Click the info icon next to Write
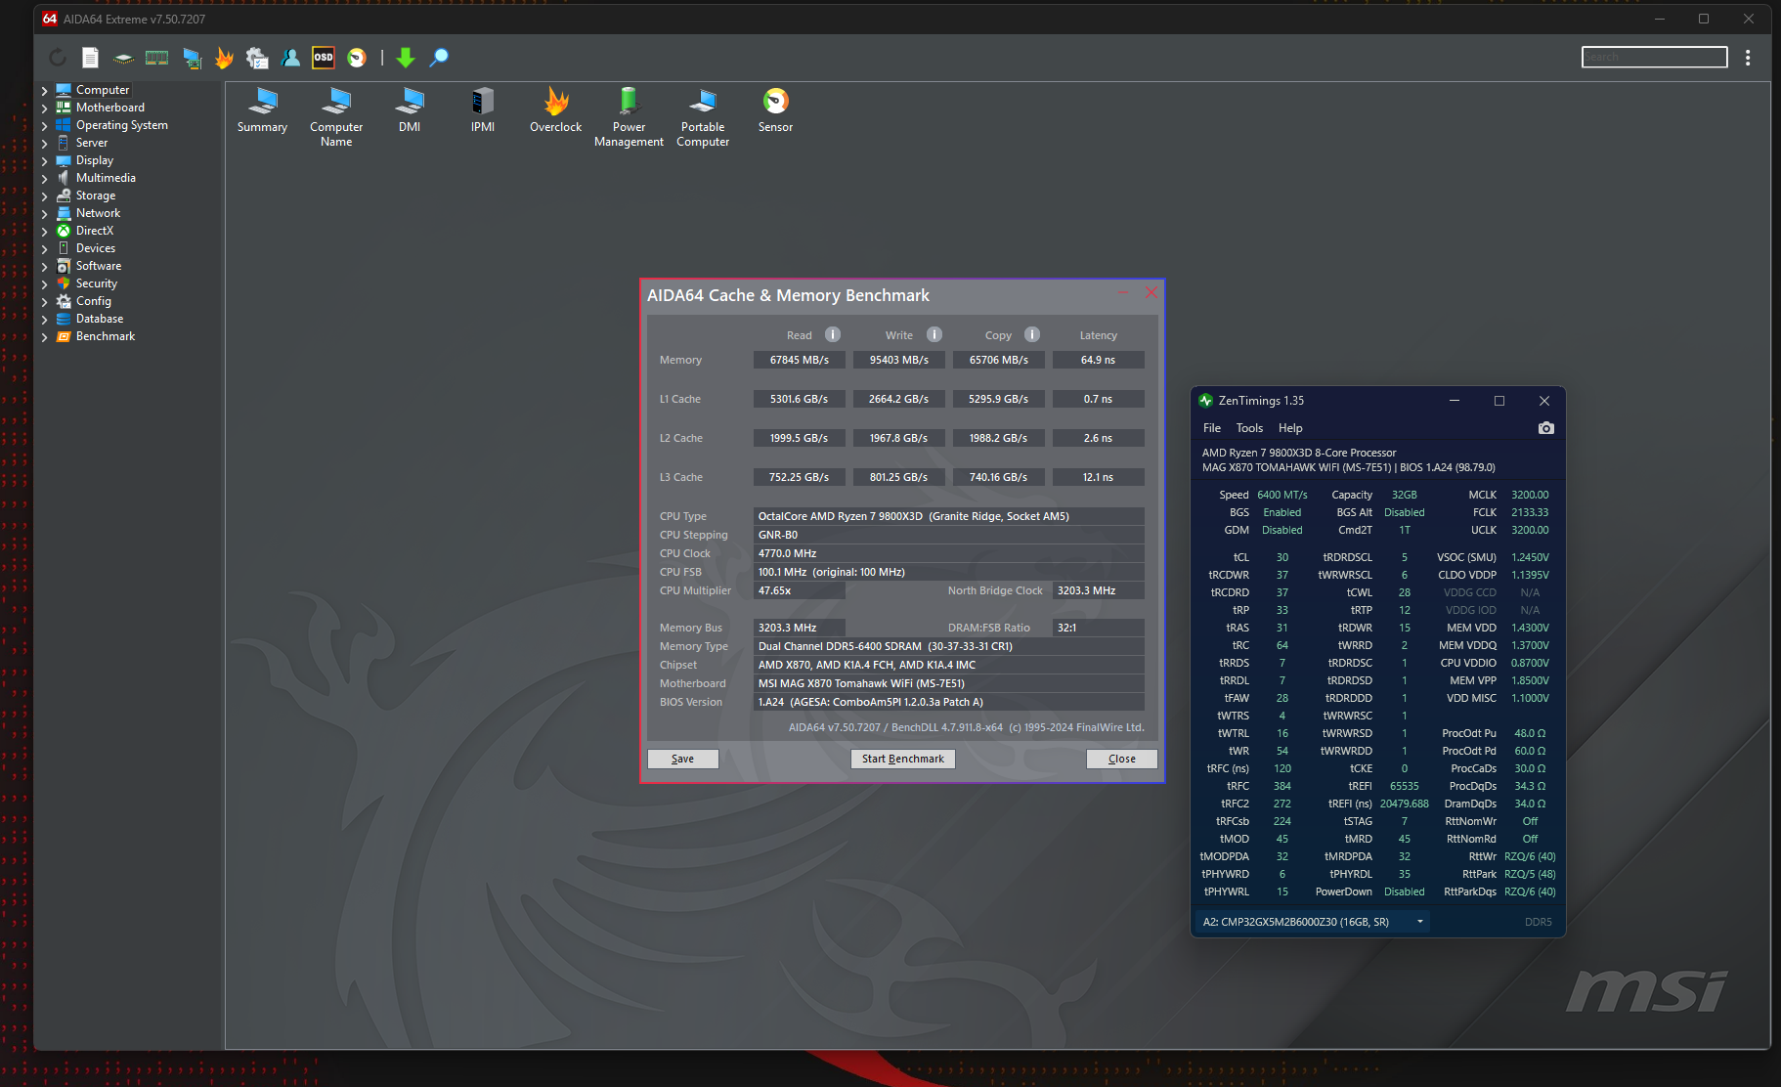Viewport: 1781px width, 1087px height. (934, 334)
